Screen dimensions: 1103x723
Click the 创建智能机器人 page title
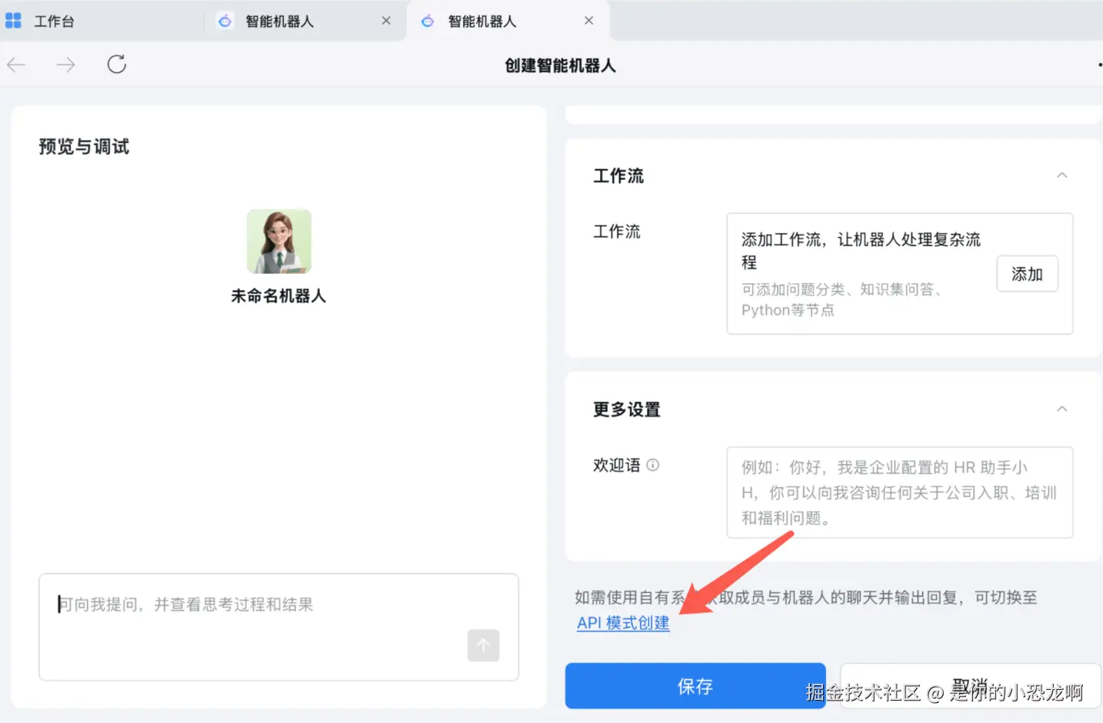[560, 65]
